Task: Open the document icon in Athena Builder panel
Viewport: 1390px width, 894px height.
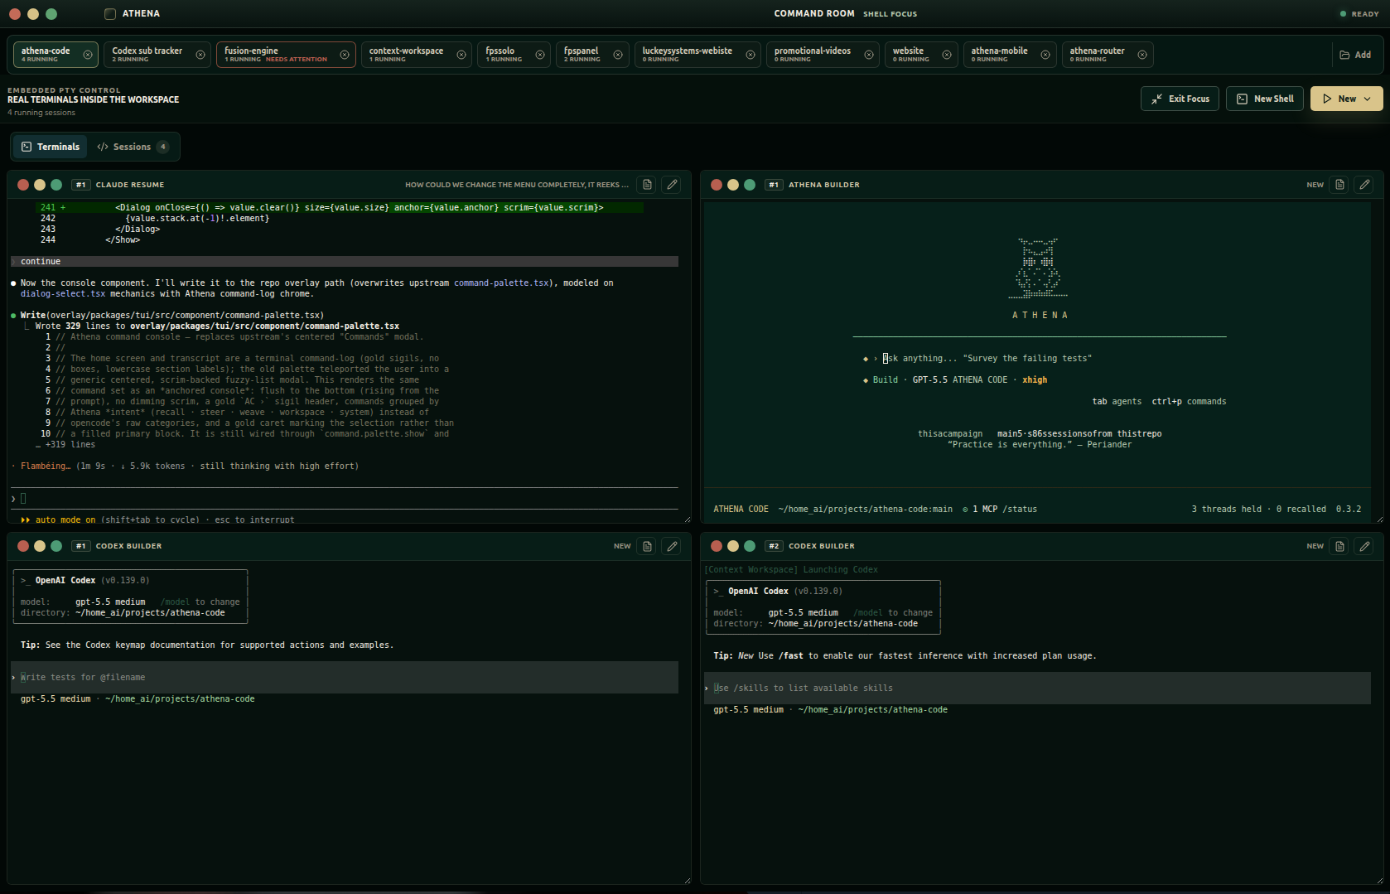Action: pos(1340,185)
